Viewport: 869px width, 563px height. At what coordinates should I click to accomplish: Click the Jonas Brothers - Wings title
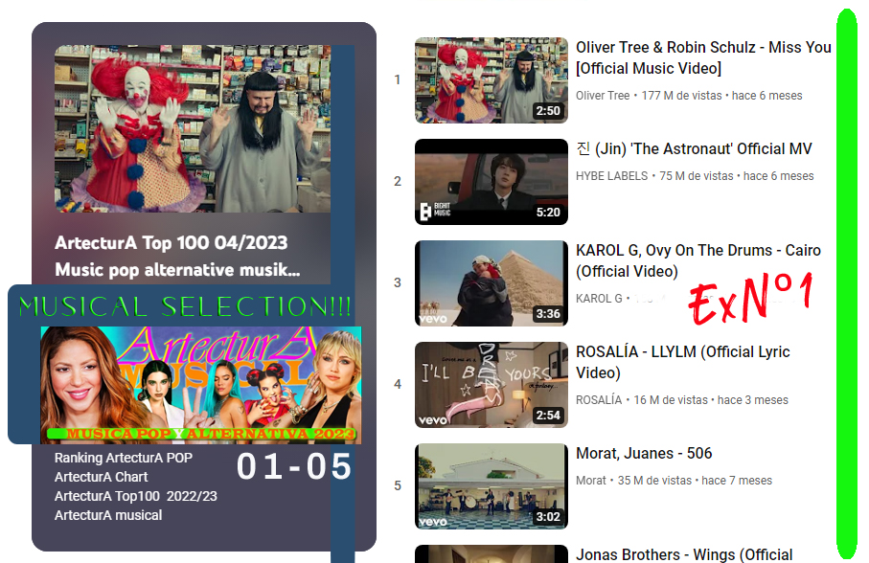pyautogui.click(x=684, y=554)
